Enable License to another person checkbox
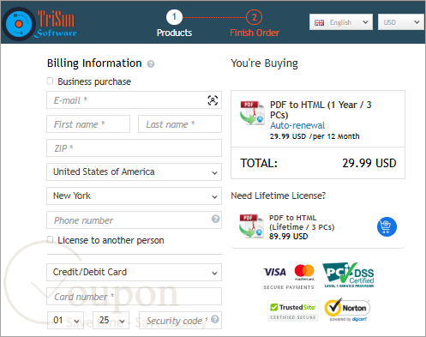426x337 pixels. (50, 239)
